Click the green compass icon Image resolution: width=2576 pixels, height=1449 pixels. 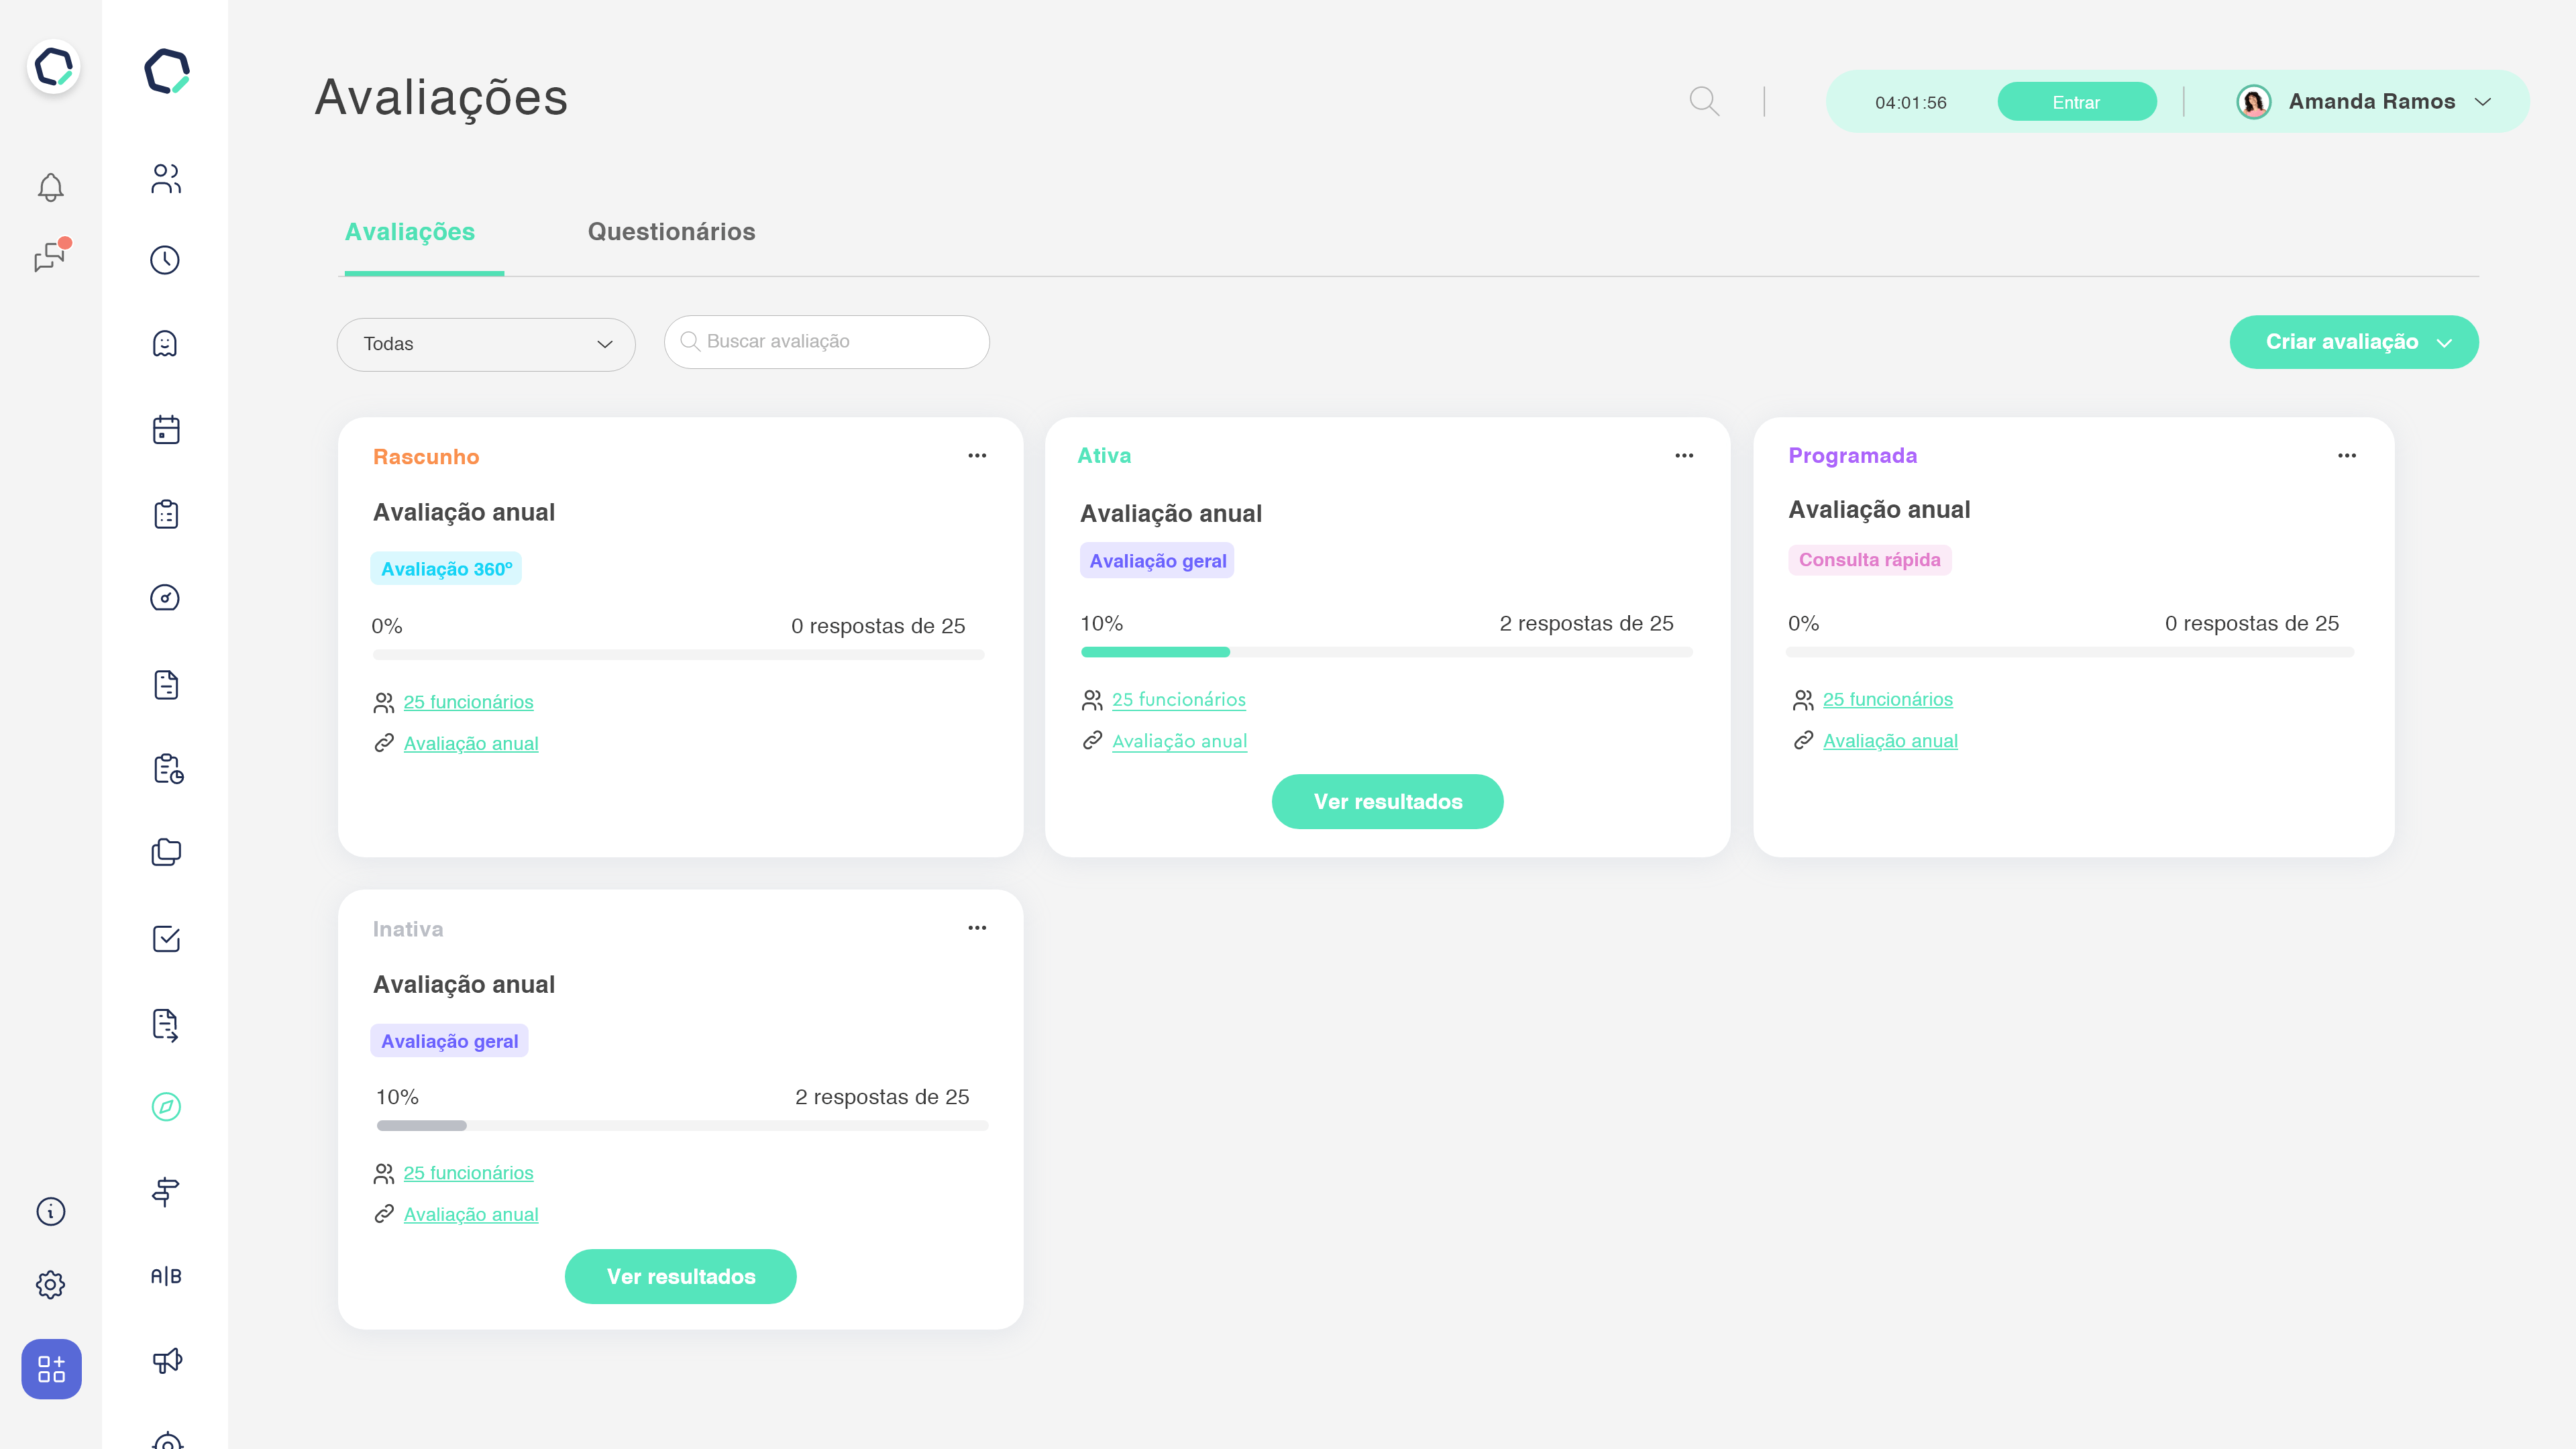(166, 1107)
